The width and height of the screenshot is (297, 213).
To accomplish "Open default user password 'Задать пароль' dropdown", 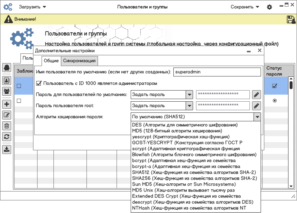I will pos(189,95).
